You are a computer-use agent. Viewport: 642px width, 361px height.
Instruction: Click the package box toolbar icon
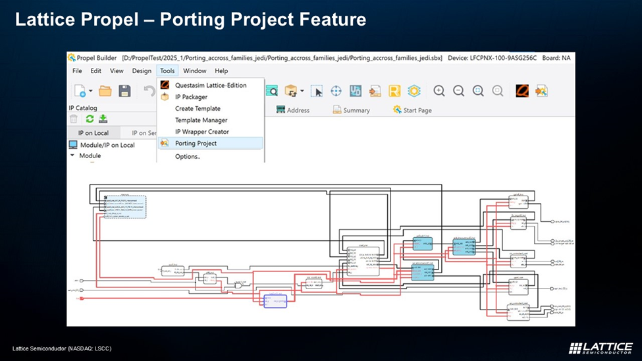coord(291,90)
